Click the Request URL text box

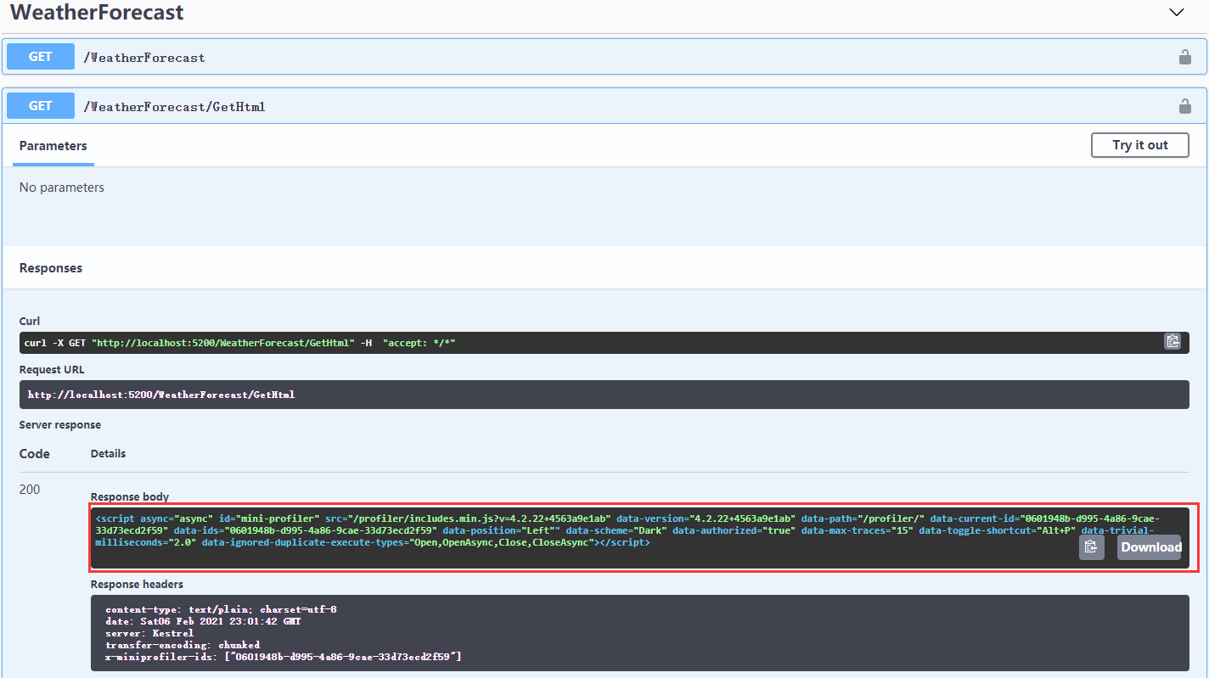point(604,395)
